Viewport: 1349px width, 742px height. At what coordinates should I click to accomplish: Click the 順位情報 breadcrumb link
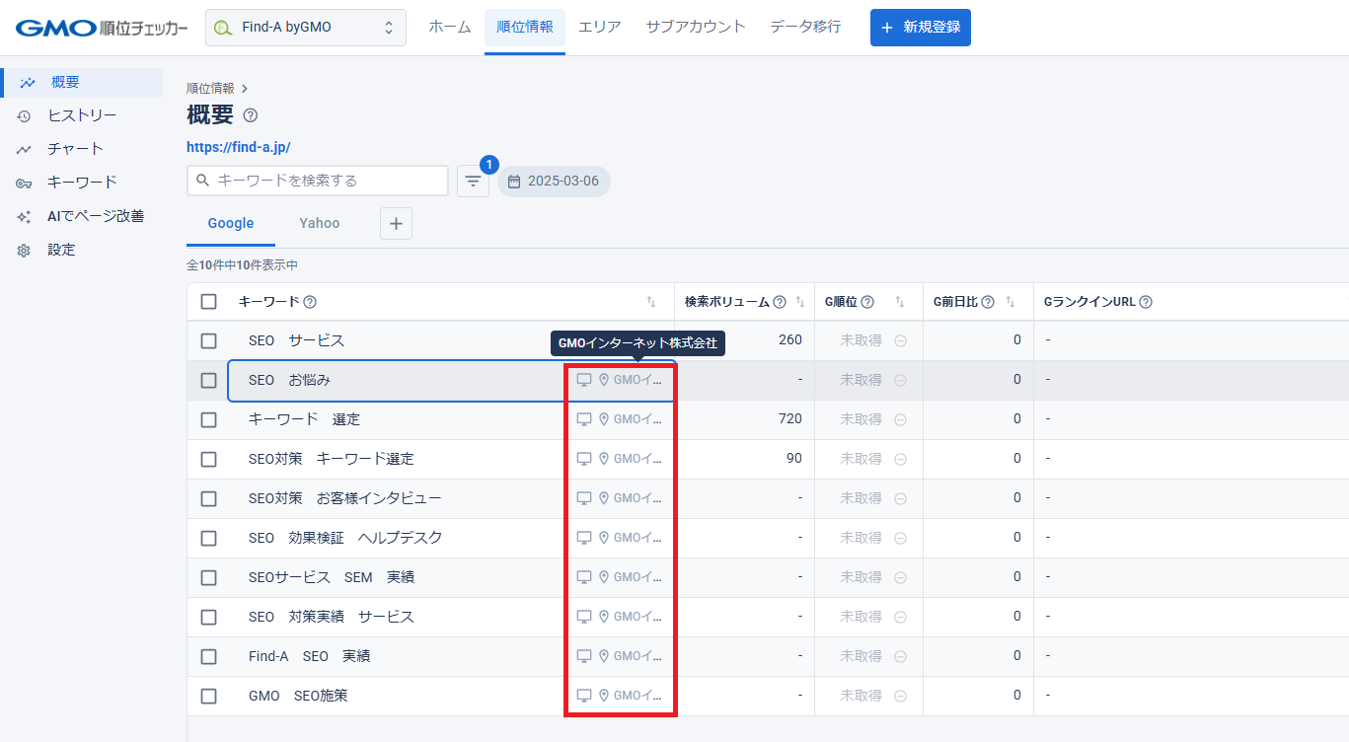pyautogui.click(x=210, y=88)
